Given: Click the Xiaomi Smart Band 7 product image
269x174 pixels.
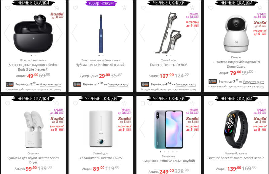Looking at the screenshot, I should [236, 129].
